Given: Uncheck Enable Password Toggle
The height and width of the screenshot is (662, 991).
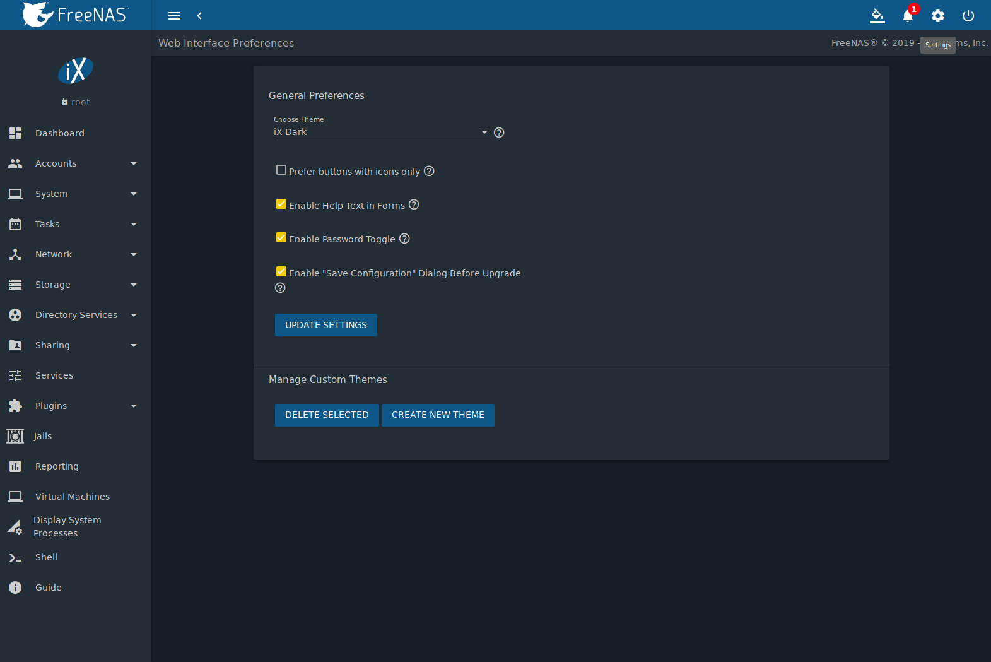Looking at the screenshot, I should (281, 237).
